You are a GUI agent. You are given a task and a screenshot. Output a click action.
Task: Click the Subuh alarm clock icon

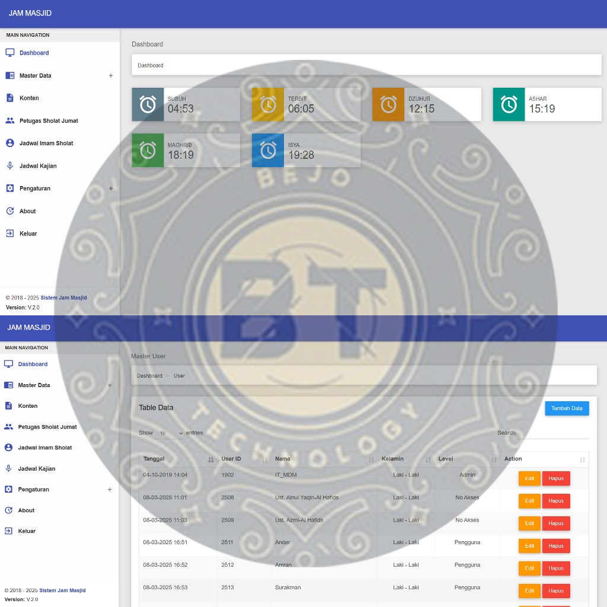tap(148, 104)
